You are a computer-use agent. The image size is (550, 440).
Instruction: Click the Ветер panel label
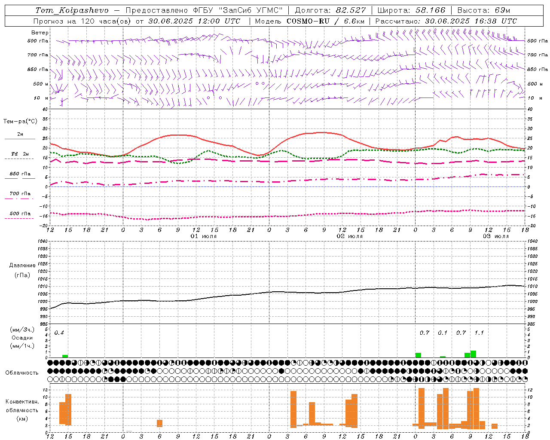tap(40, 33)
